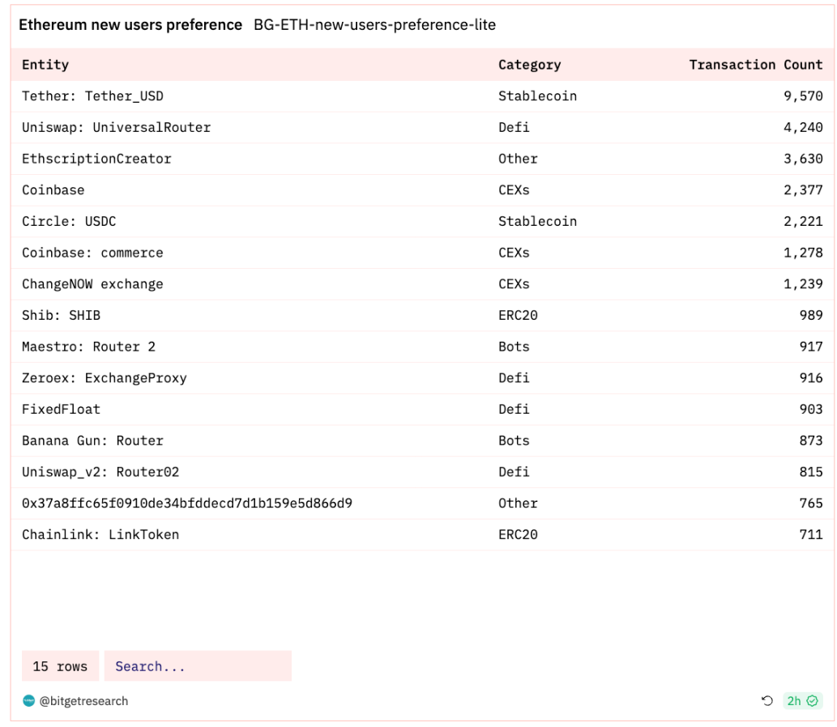Select the Coinbase: commerce entity cell
Viewport: 837px width, 727px height.
point(93,253)
